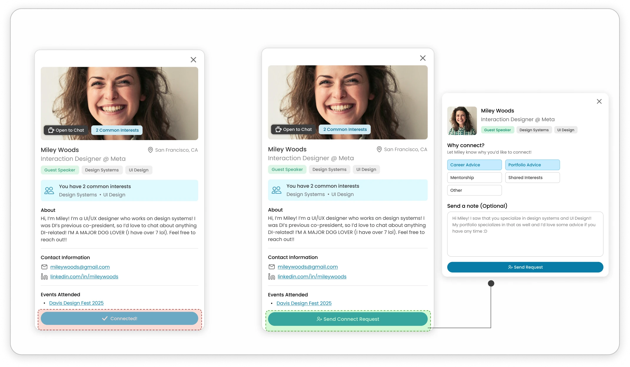Click the Design Systems tag in left card
Image resolution: width=630 pixels, height=367 pixels.
pyautogui.click(x=102, y=170)
